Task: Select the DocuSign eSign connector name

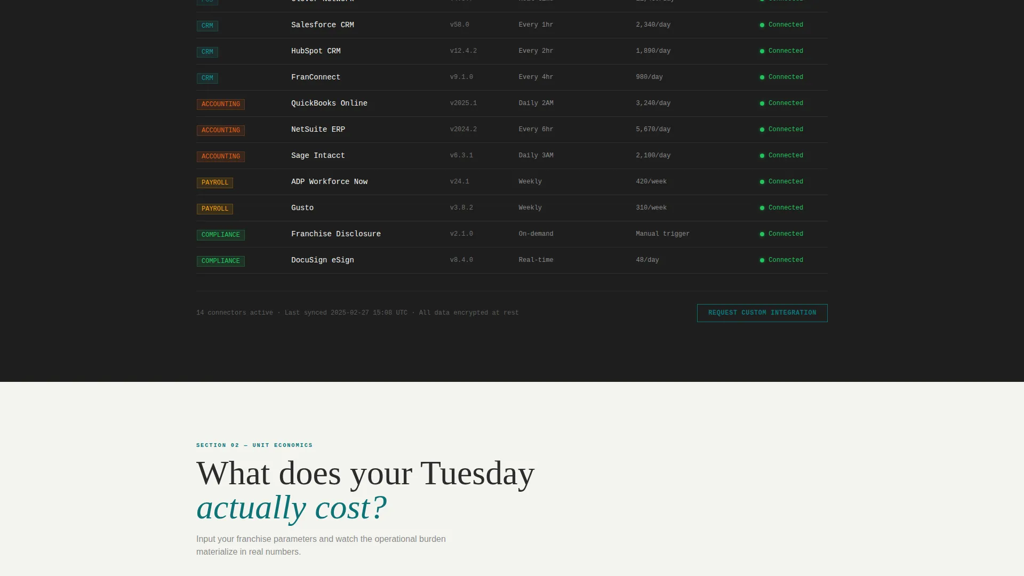Action: coord(323,260)
